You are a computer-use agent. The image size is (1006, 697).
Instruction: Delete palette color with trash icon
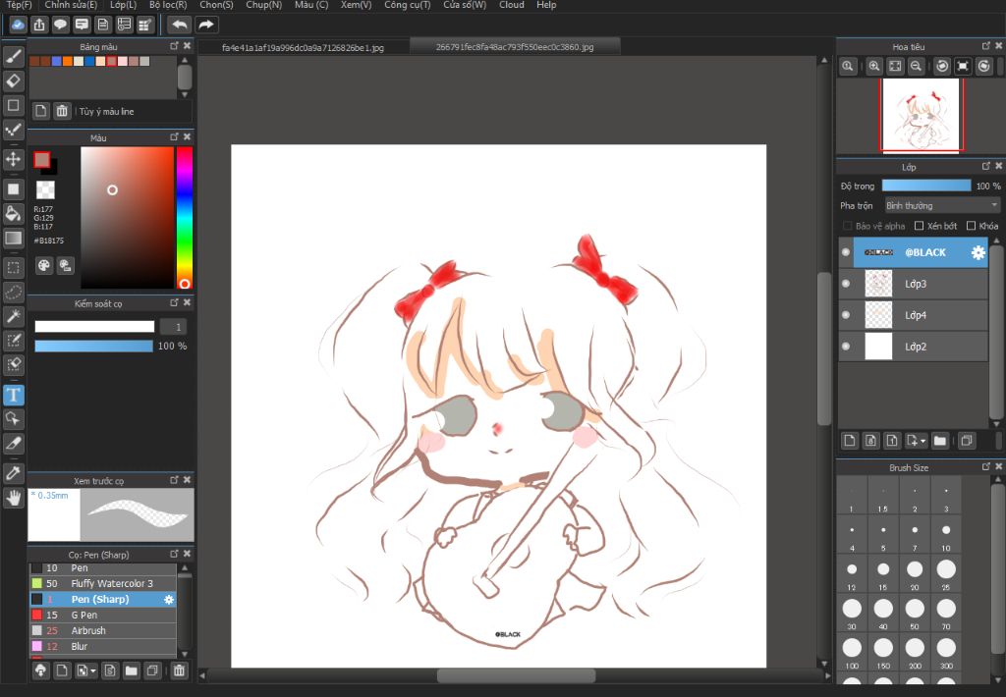click(x=62, y=111)
